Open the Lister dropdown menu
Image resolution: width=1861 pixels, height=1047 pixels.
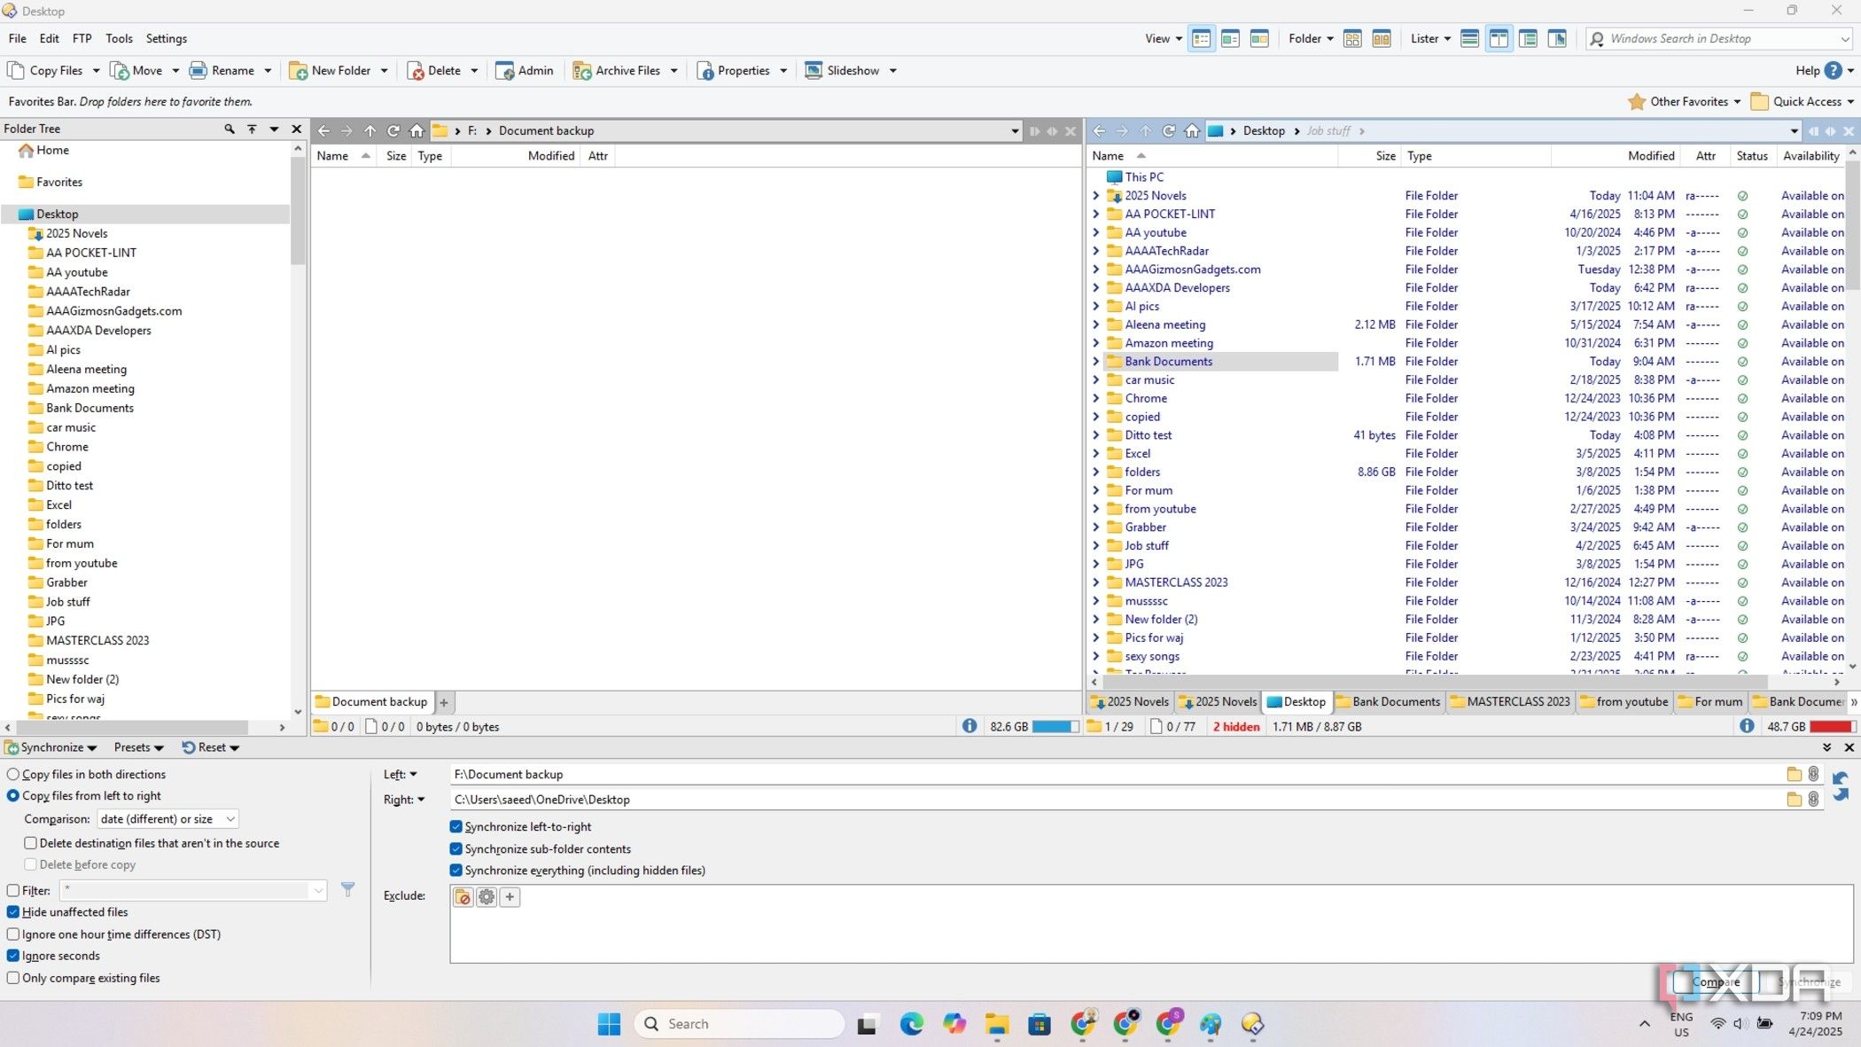pyautogui.click(x=1430, y=39)
